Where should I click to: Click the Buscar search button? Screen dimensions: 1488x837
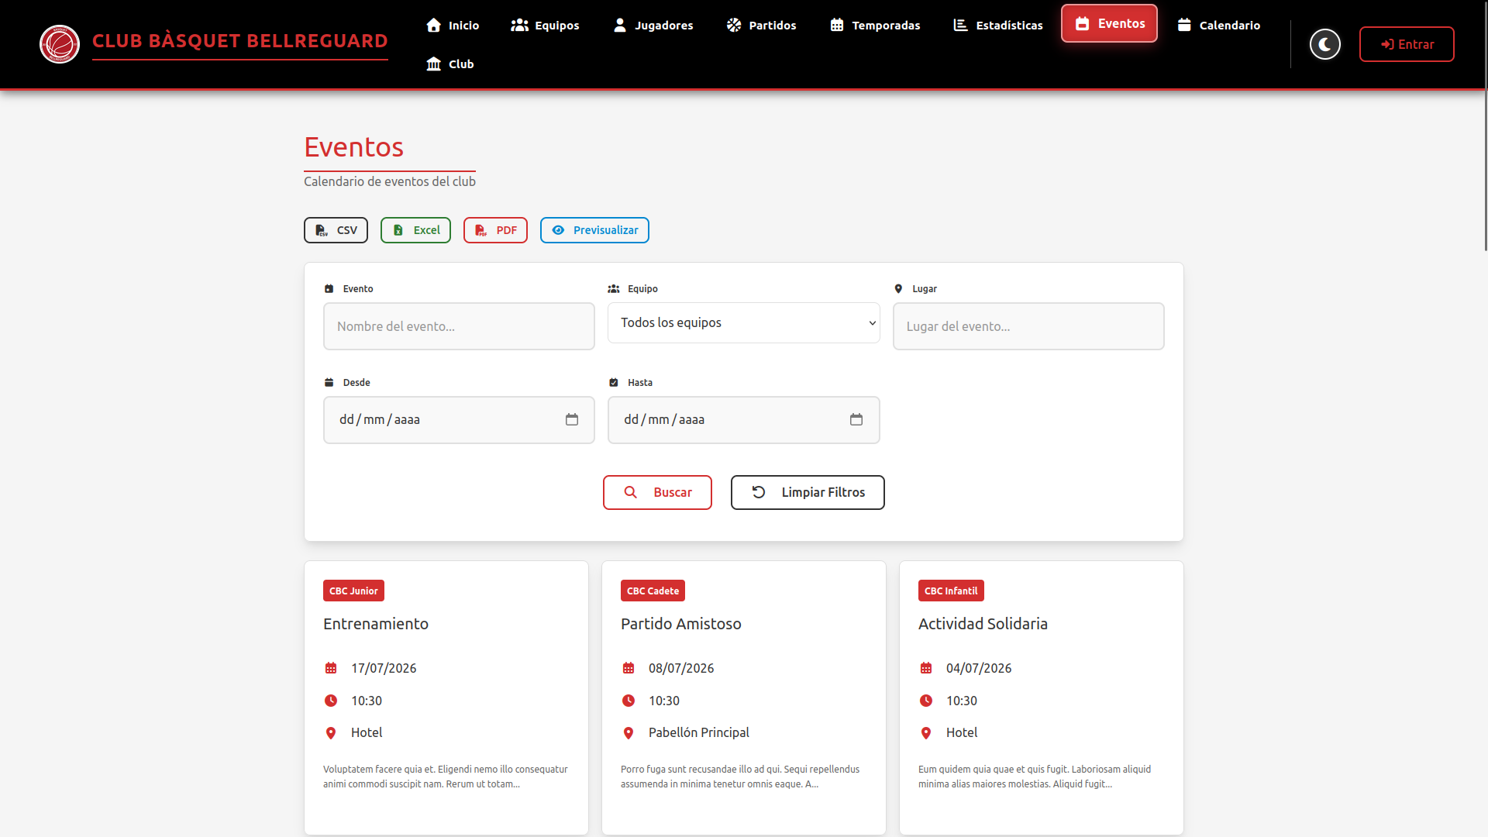657,492
